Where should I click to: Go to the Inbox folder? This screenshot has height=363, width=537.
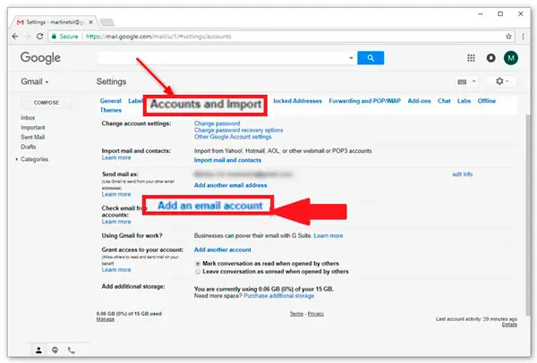tap(28, 118)
